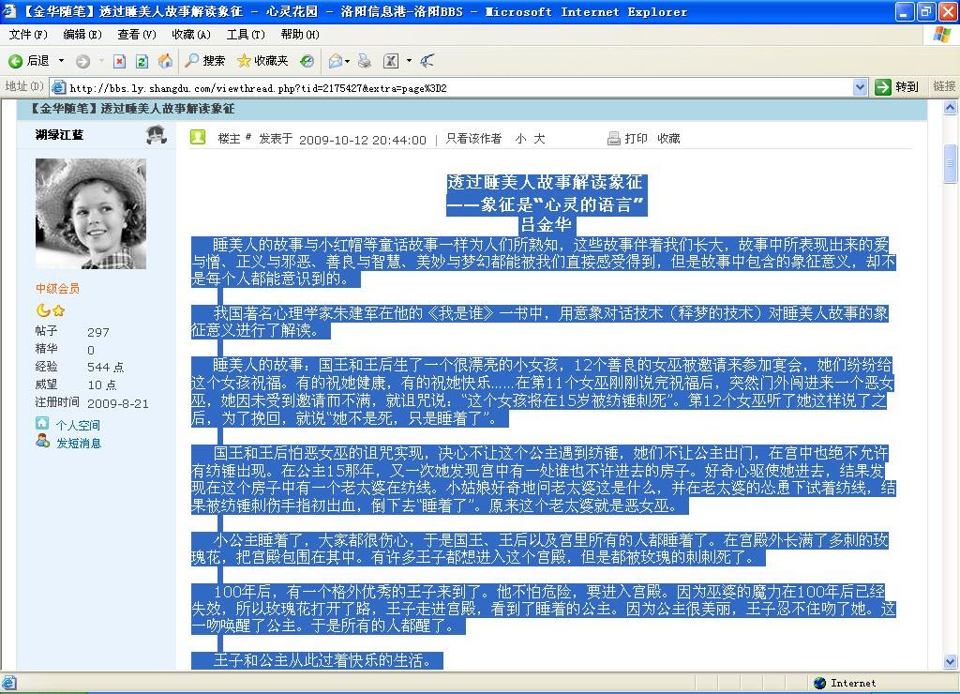Click the browser toolbar Print icon

[365, 61]
